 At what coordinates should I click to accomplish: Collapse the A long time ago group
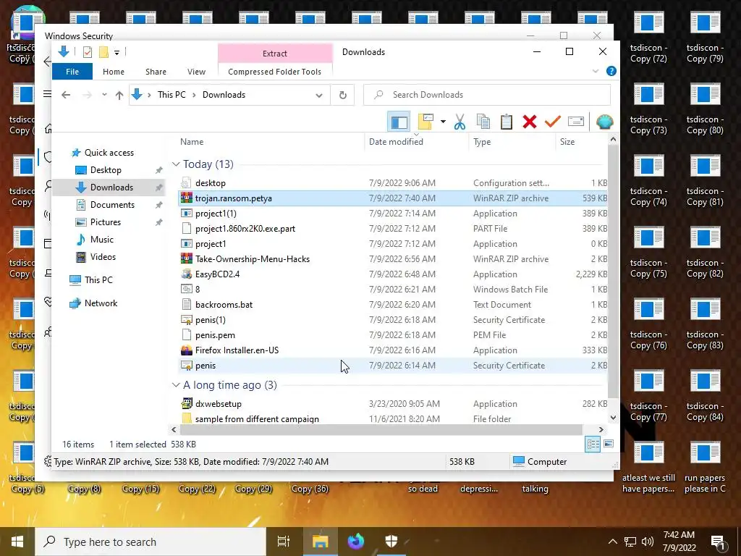click(176, 385)
